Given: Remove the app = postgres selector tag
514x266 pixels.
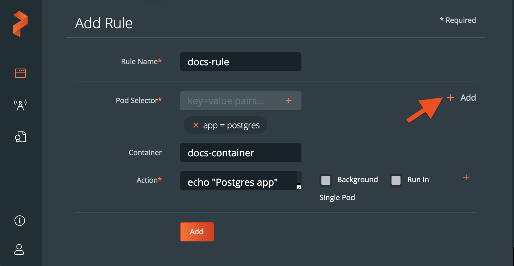Looking at the screenshot, I should click(x=196, y=125).
